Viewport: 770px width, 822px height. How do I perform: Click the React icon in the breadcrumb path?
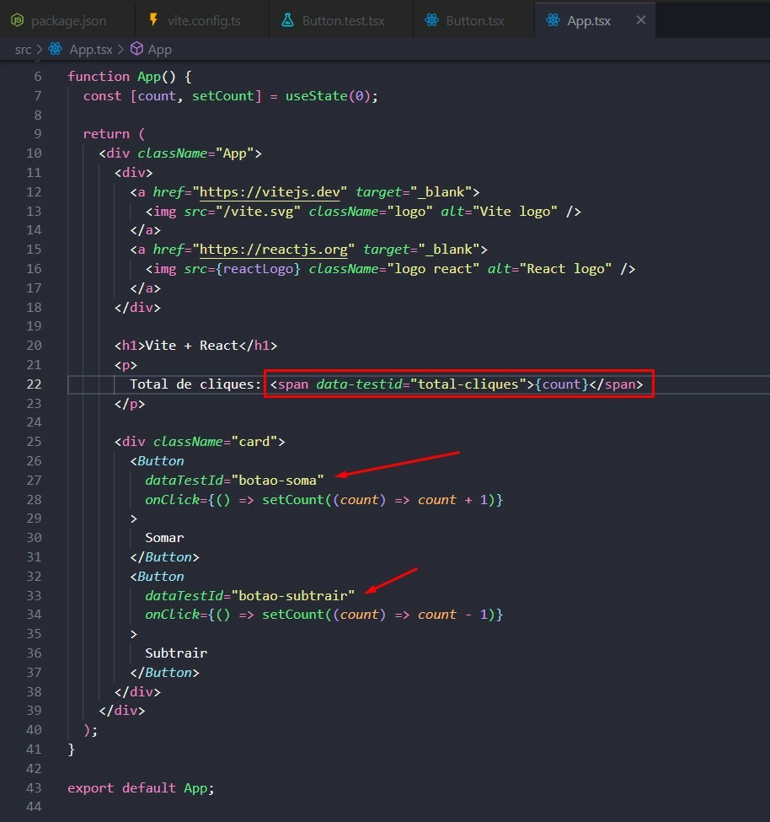pos(56,50)
